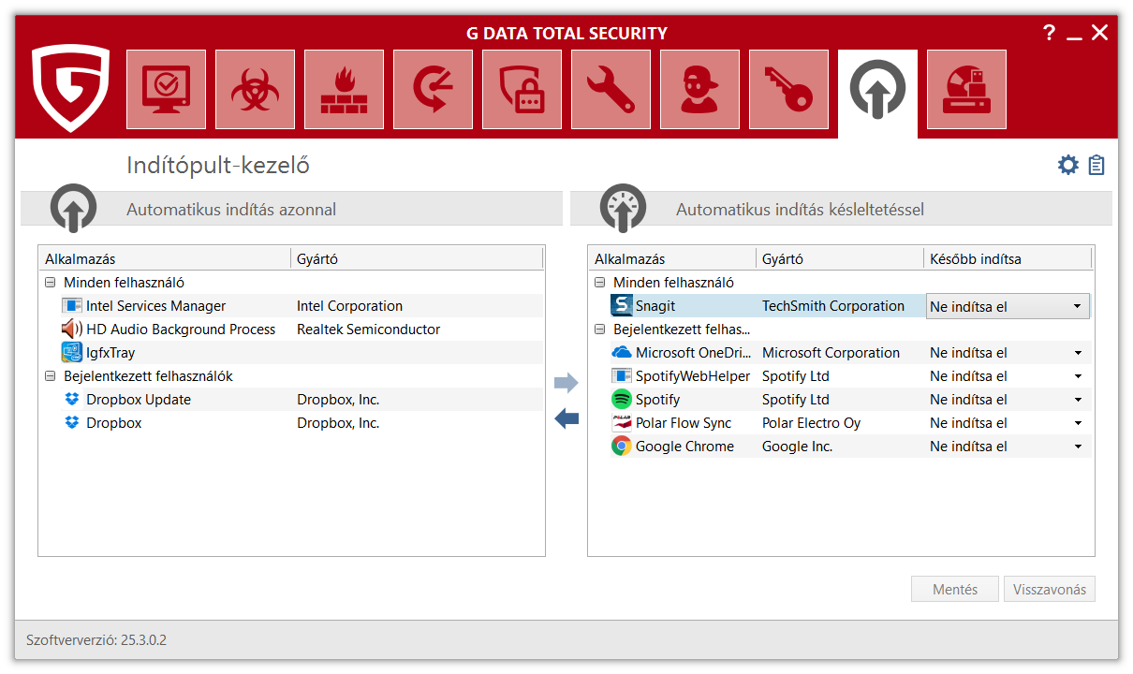Image resolution: width=1133 pixels, height=674 pixels.
Task: Click the Mentés button
Action: 955,590
